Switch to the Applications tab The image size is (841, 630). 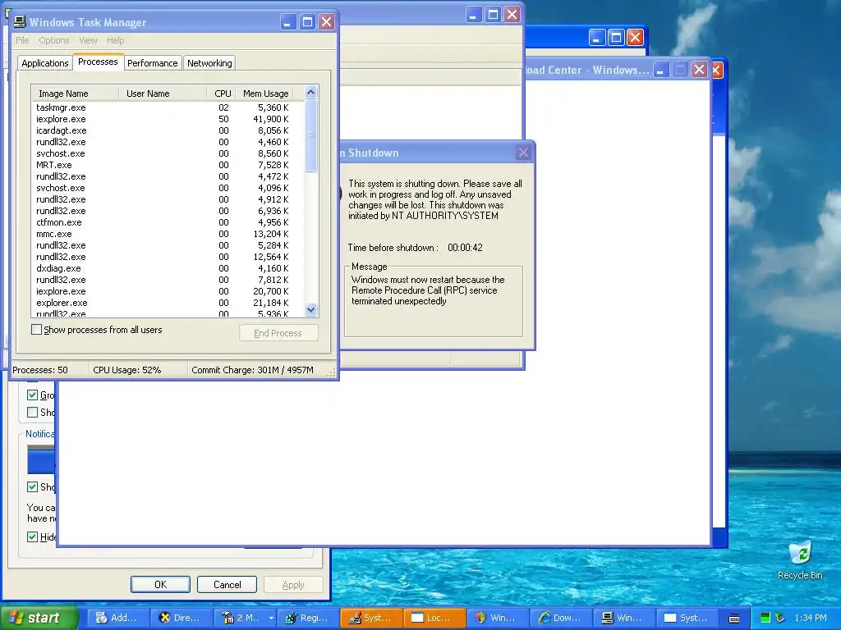[45, 63]
